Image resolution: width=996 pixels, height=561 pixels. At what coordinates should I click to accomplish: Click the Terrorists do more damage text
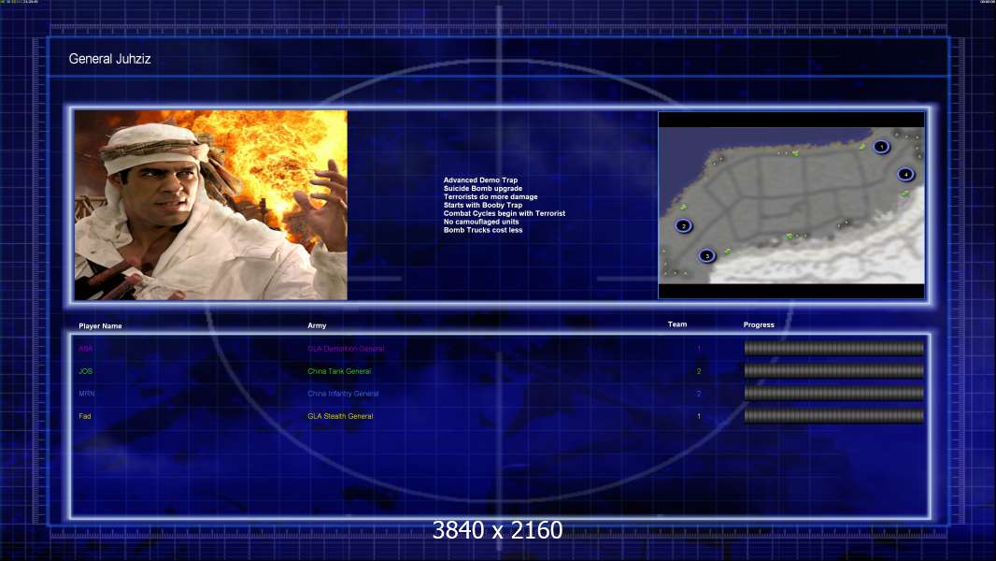coord(491,197)
